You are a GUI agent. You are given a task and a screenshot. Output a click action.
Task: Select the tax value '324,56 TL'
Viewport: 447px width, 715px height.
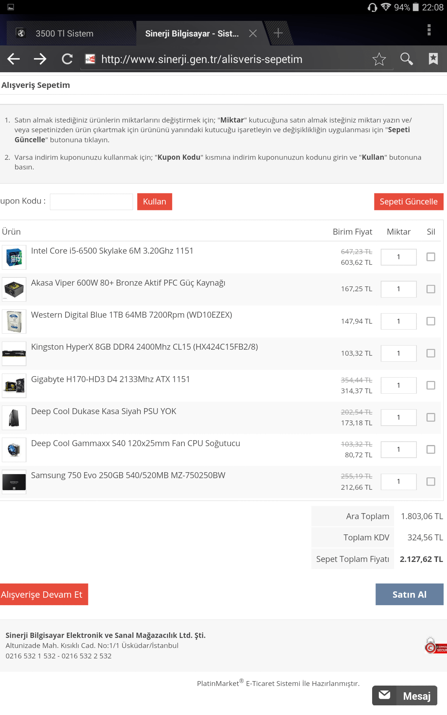click(x=425, y=537)
